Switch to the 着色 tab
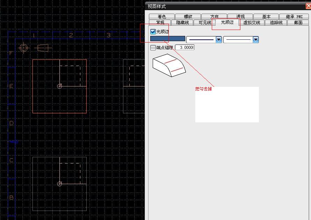 [x=162, y=17]
